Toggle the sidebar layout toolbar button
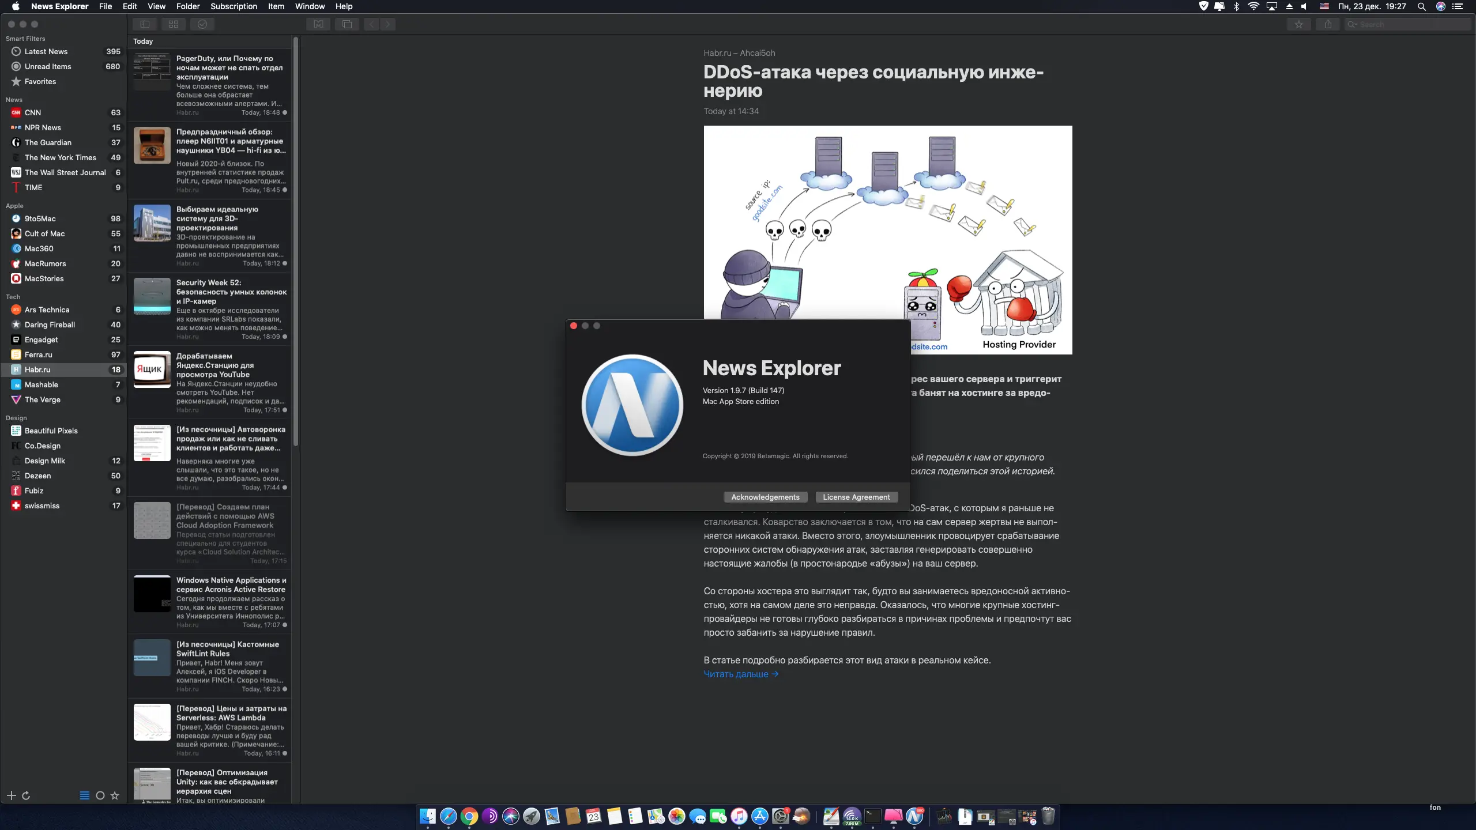1476x830 pixels. click(145, 24)
